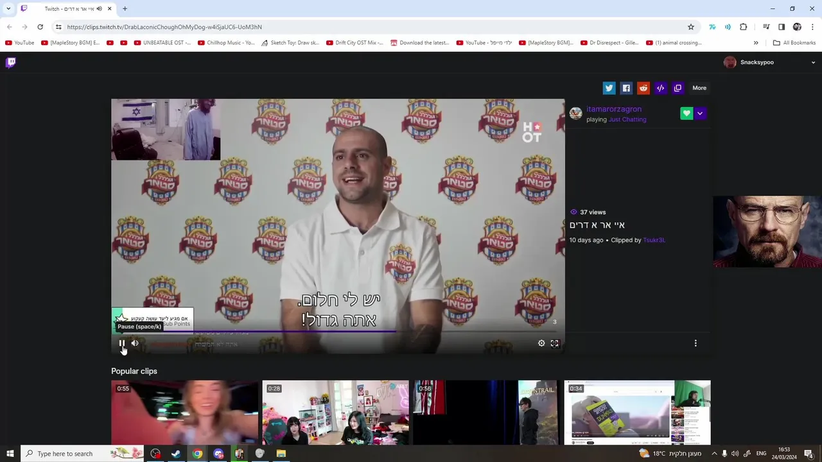Share the clip on Facebook
The width and height of the screenshot is (822, 462).
tap(626, 88)
